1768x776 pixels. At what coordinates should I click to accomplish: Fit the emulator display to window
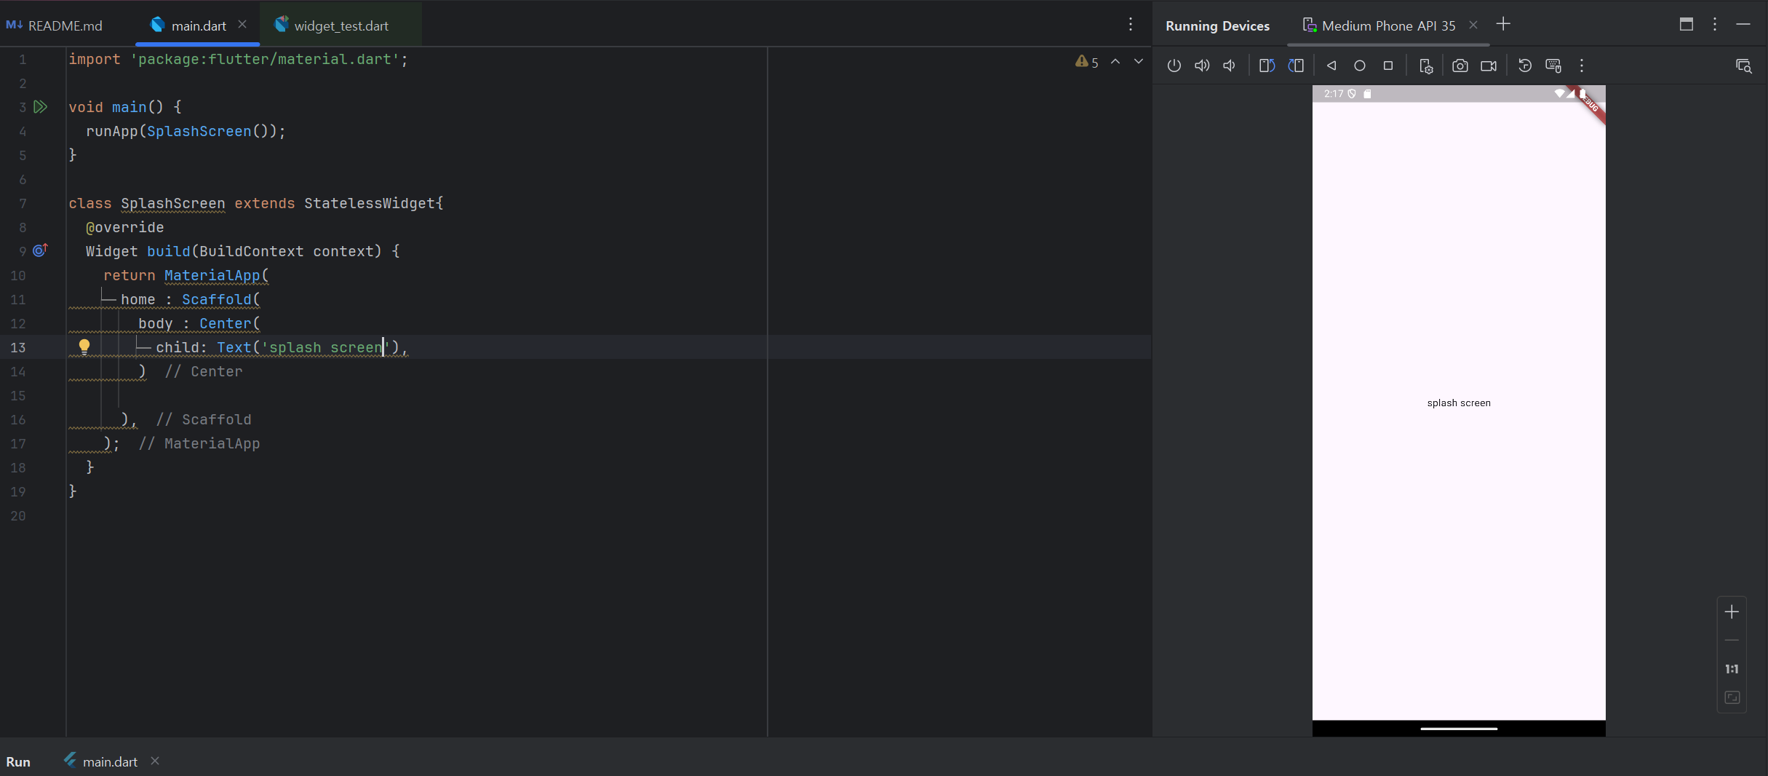(x=1732, y=697)
